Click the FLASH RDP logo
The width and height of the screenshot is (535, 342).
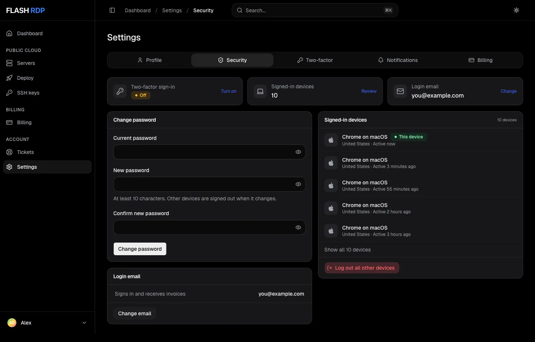click(26, 10)
